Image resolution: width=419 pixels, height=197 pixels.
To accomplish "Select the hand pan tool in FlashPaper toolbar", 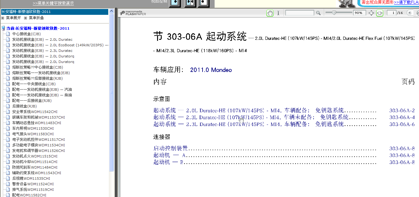I will point(270,13).
